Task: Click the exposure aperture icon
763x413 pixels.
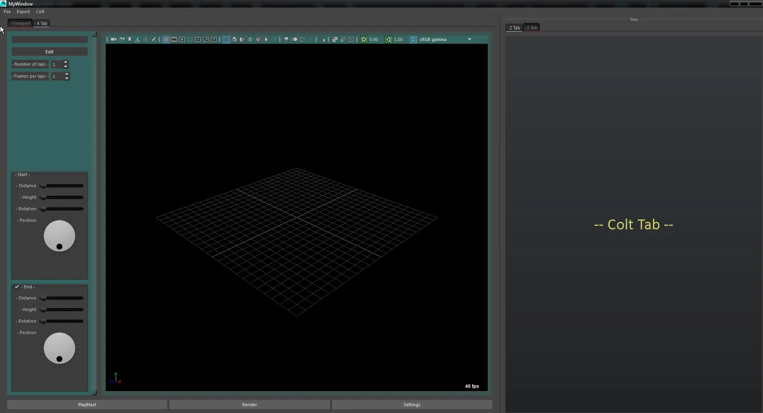Action: [364, 39]
